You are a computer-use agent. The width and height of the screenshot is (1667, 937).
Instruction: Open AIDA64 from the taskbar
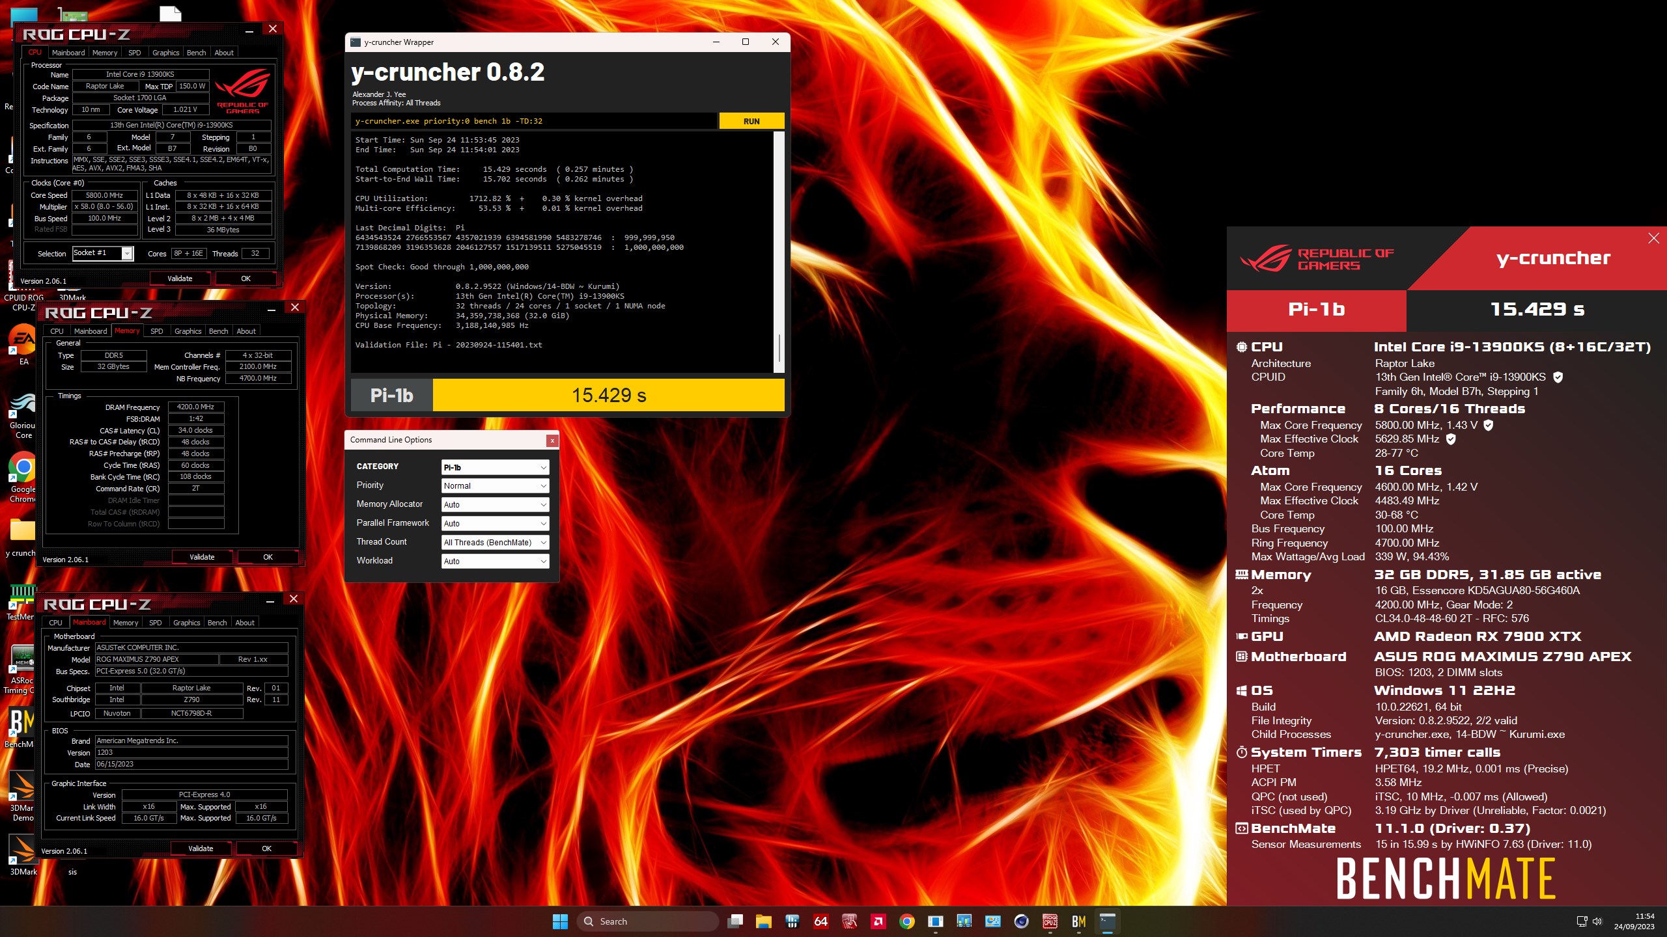coord(820,921)
